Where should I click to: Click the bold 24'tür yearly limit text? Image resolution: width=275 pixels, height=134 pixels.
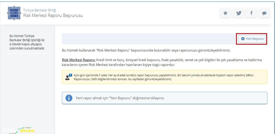pyautogui.click(x=250, y=75)
